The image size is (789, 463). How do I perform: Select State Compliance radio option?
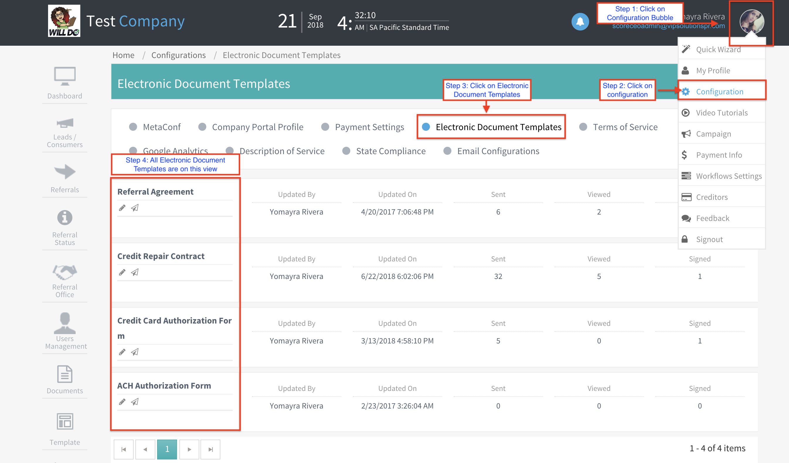(x=346, y=151)
